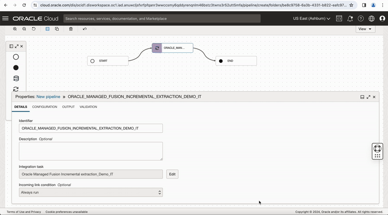Toggle the browser side panel

tap(364, 5)
